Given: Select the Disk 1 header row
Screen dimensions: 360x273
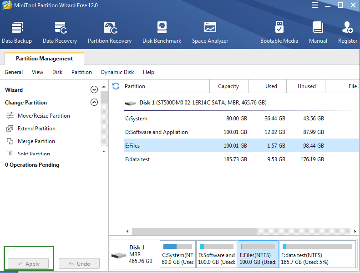Looking at the screenshot, I should tap(241, 103).
